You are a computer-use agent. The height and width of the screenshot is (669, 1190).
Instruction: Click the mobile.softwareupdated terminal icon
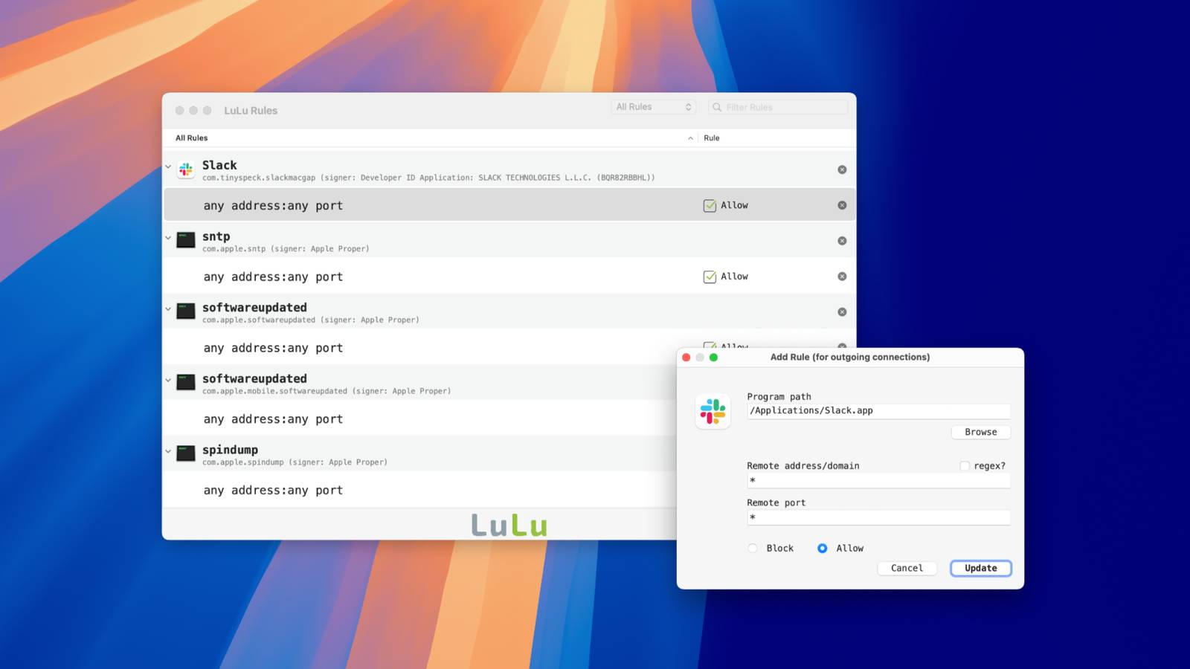tap(185, 382)
